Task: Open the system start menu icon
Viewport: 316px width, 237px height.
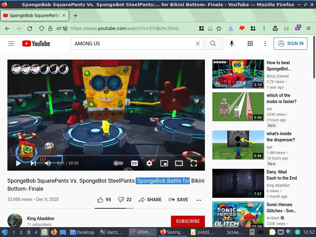Action: point(5,232)
